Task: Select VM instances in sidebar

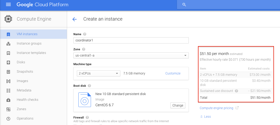Action: point(27,34)
